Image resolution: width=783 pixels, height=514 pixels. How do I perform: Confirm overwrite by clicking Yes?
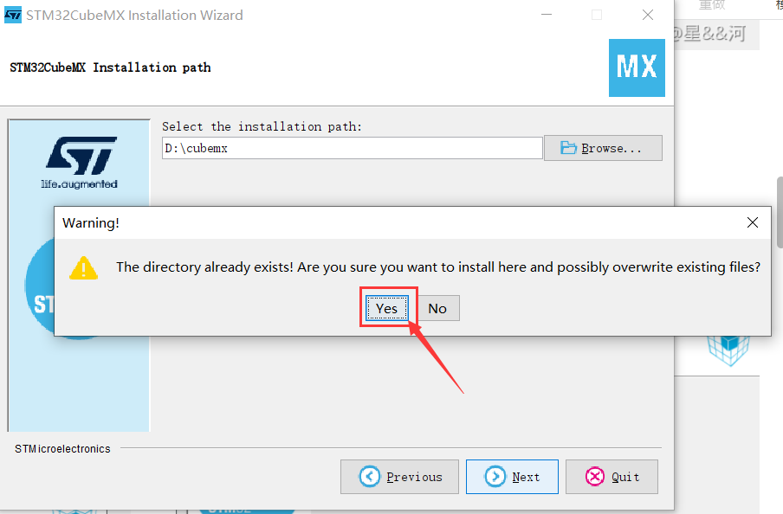(x=387, y=308)
